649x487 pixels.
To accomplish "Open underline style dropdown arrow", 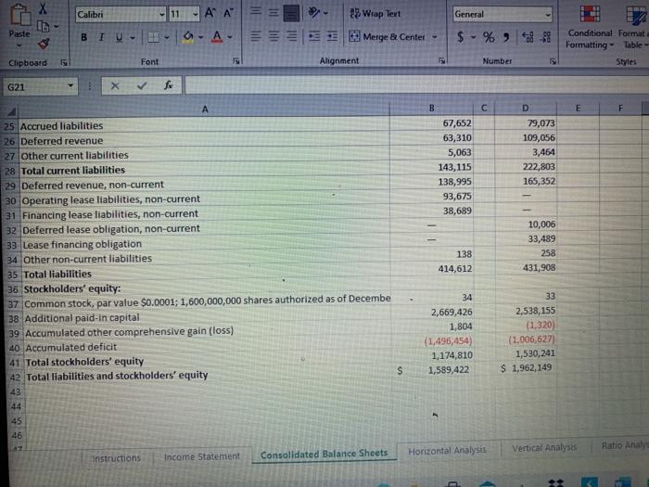I will click(133, 38).
